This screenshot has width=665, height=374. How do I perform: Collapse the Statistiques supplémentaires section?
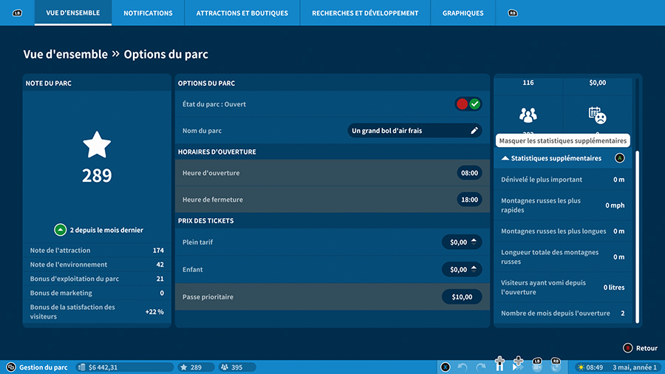click(x=505, y=158)
